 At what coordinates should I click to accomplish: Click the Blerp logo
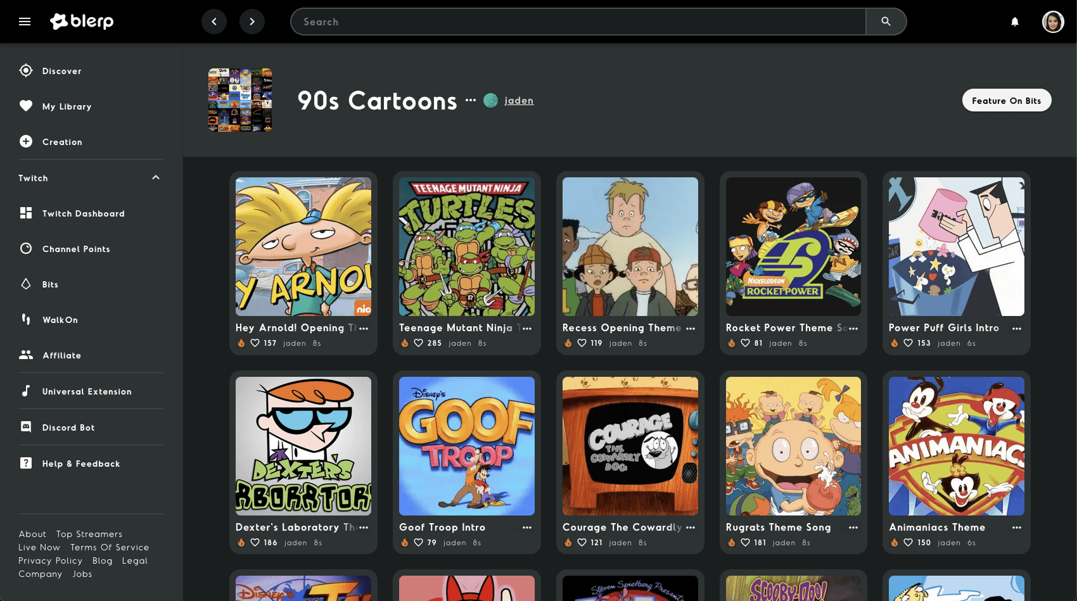82,22
